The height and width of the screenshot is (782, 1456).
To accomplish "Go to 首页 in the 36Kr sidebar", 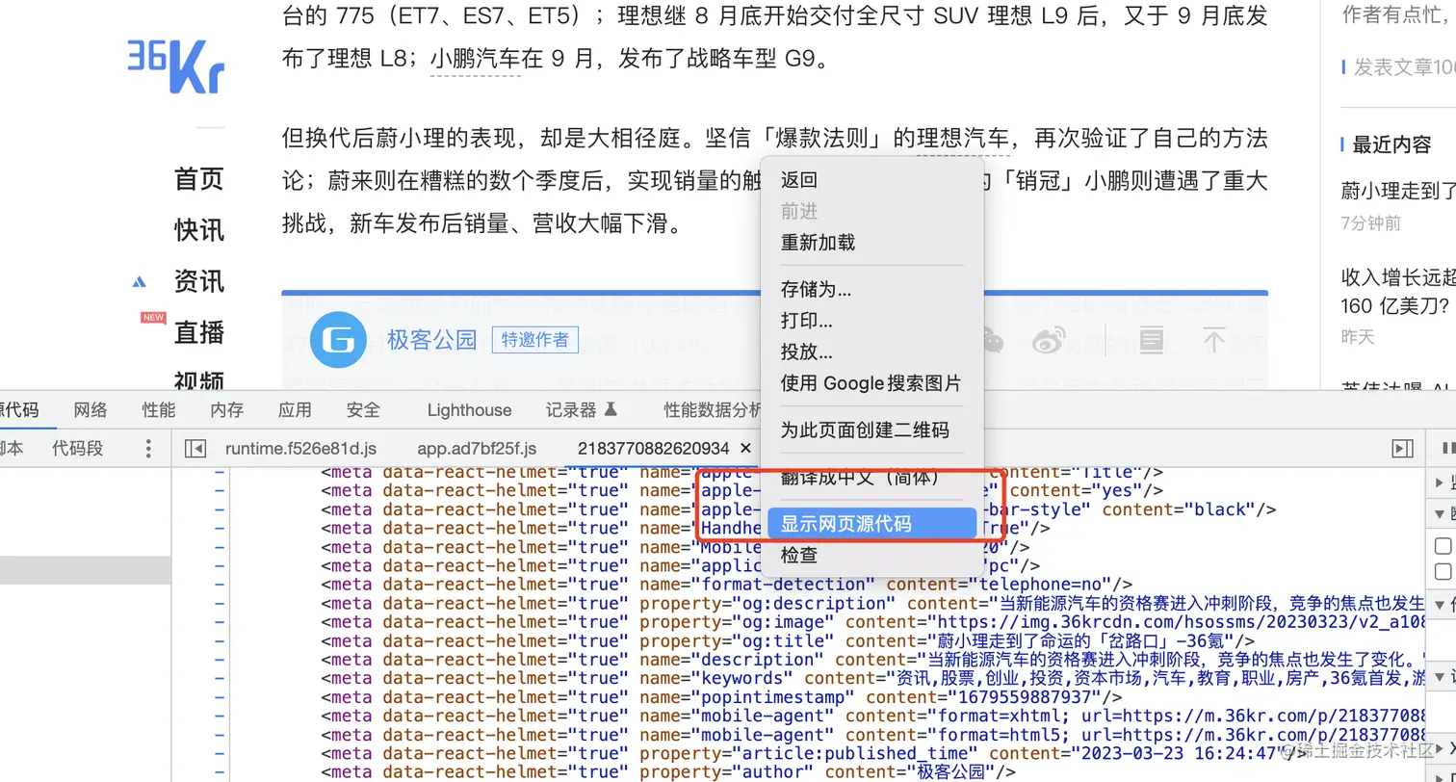I will (198, 179).
